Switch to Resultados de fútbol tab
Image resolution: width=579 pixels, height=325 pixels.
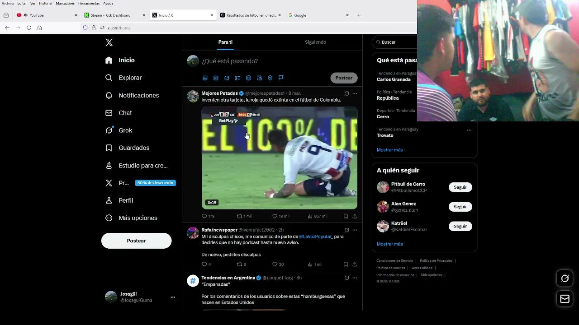(x=251, y=15)
